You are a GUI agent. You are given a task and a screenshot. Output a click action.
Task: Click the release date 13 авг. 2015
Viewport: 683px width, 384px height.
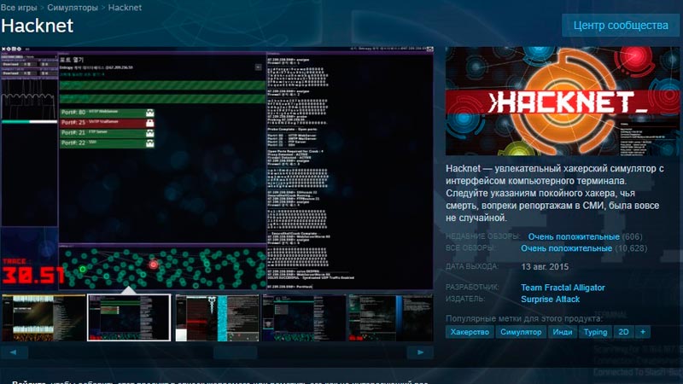[x=545, y=266]
